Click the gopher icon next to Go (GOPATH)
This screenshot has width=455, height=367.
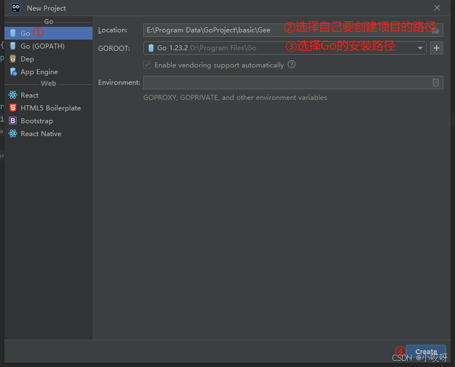(13, 46)
